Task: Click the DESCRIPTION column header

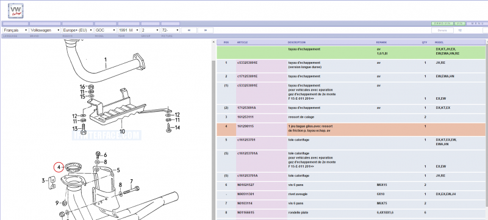Action: click(296, 43)
